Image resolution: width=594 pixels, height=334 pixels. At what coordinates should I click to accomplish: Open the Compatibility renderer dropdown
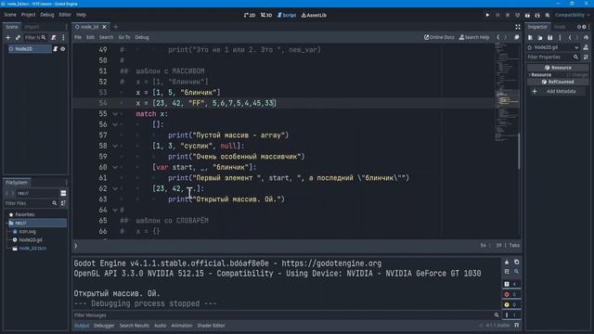[x=572, y=15]
